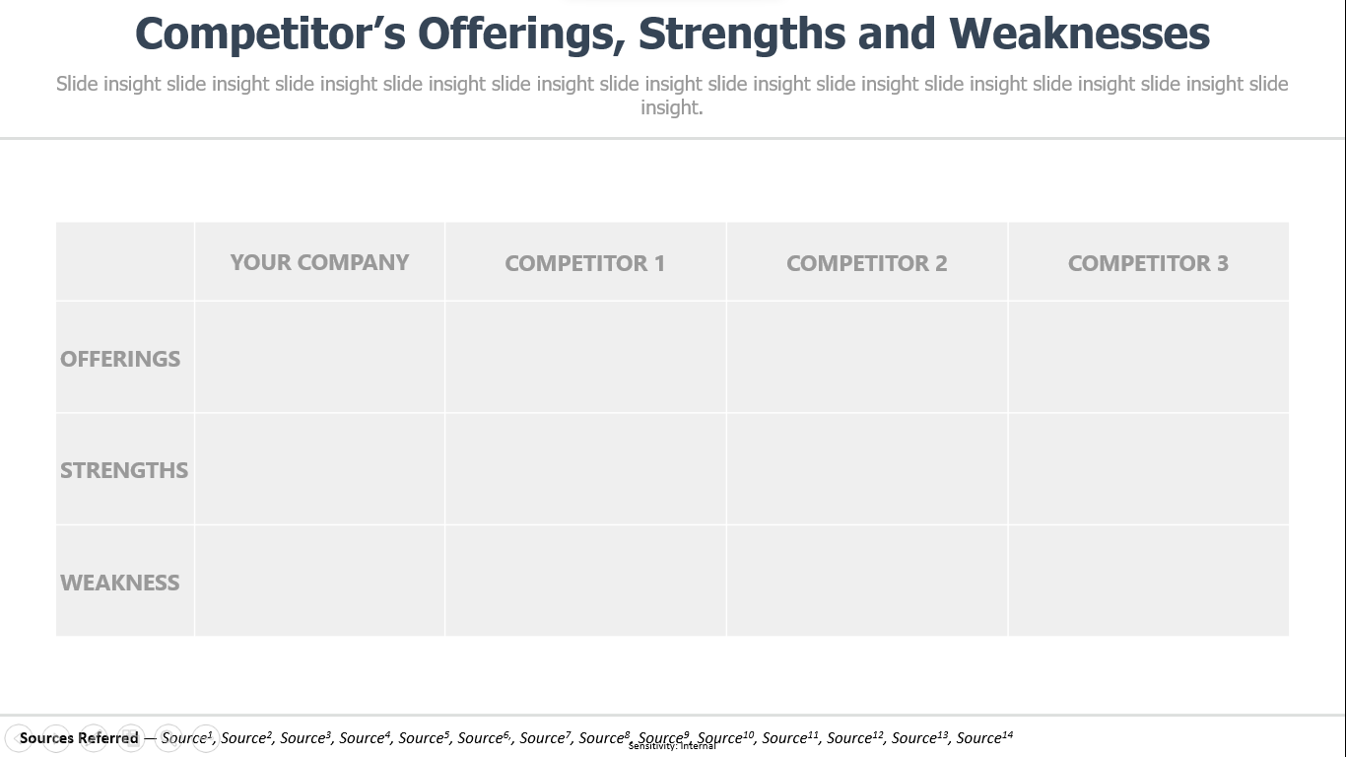This screenshot has height=757, width=1346.
Task: Select Competitor 1 strengths cell
Action: pos(585,469)
